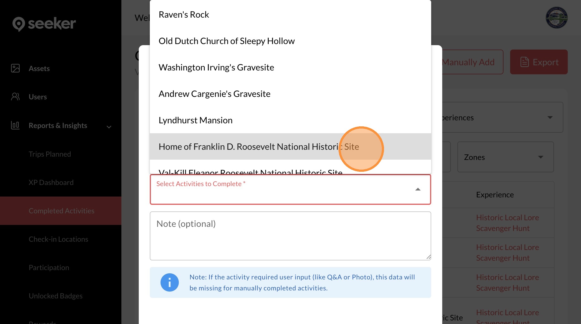Collapse the Select Activities to Complete dropdown
Viewport: 581px width, 324px height.
pos(418,189)
